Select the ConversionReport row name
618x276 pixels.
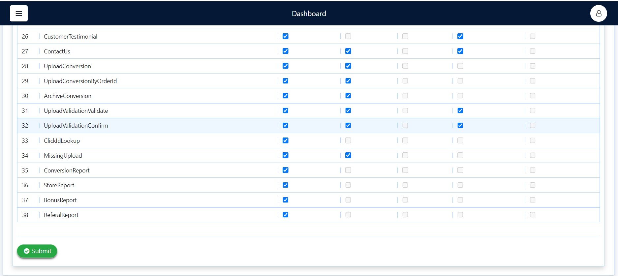[x=67, y=170]
